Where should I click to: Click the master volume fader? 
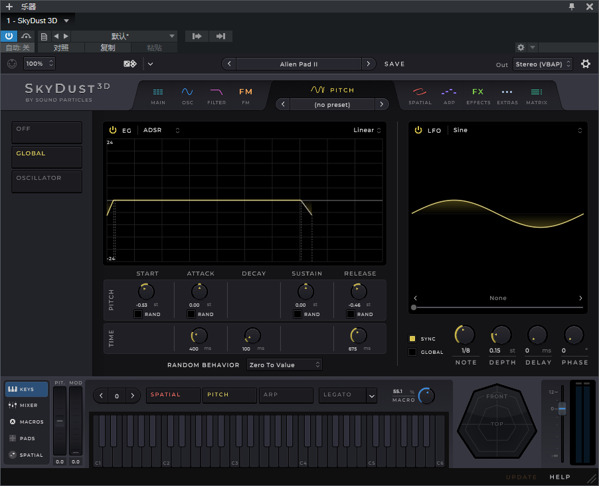pos(562,408)
